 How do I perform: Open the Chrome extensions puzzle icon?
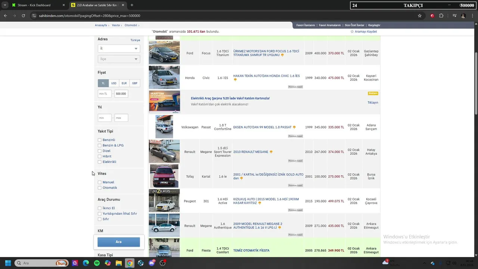coord(441,16)
